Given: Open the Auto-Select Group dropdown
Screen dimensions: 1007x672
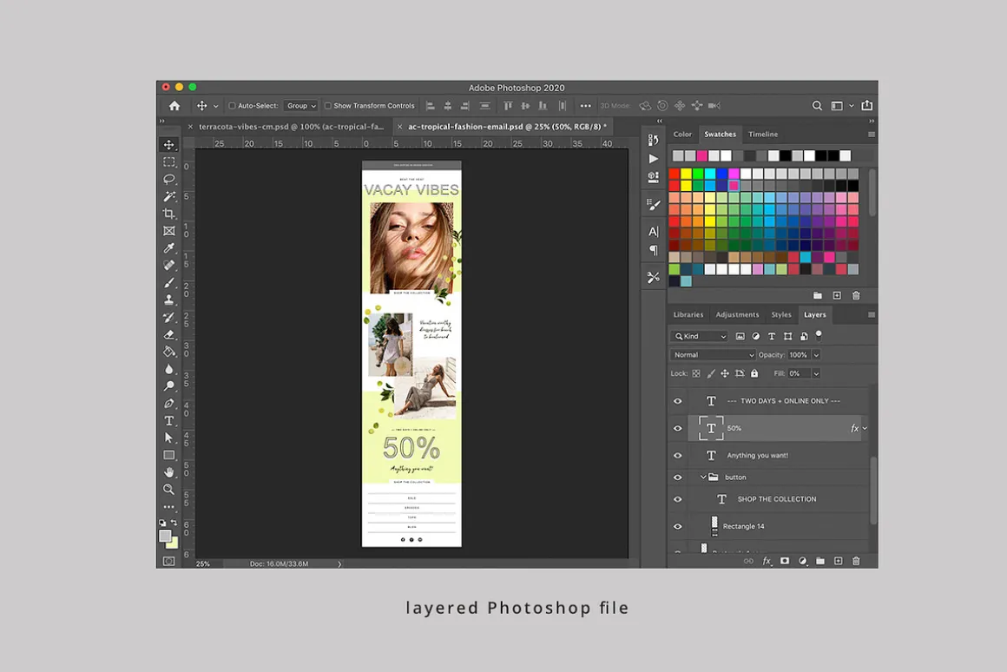Looking at the screenshot, I should (x=300, y=105).
